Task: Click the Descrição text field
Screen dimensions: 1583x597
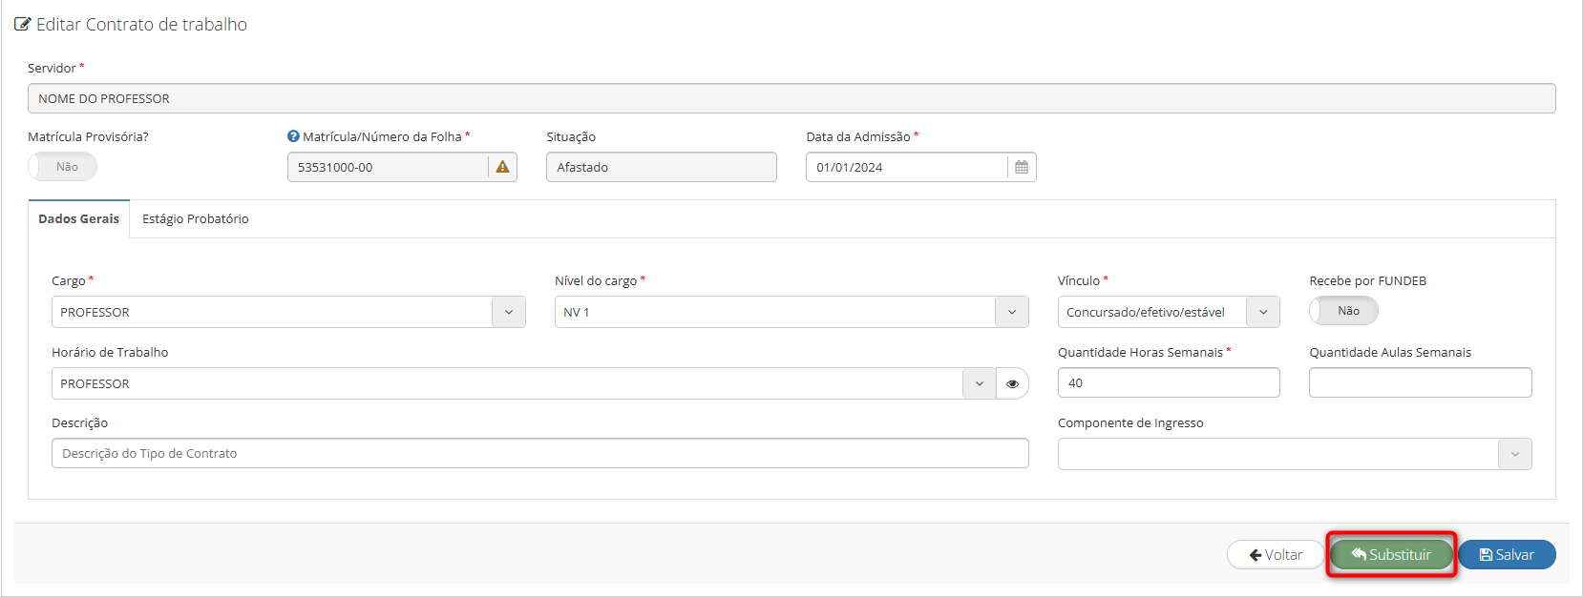Action: point(539,453)
